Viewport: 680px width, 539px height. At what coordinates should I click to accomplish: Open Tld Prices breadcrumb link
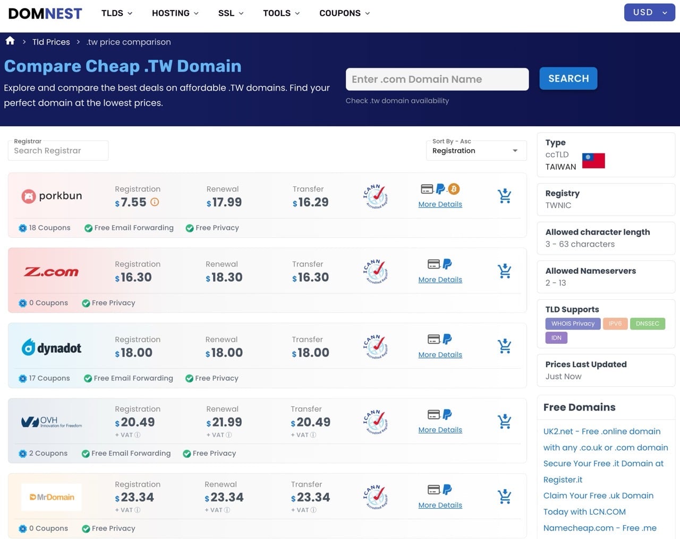point(51,42)
